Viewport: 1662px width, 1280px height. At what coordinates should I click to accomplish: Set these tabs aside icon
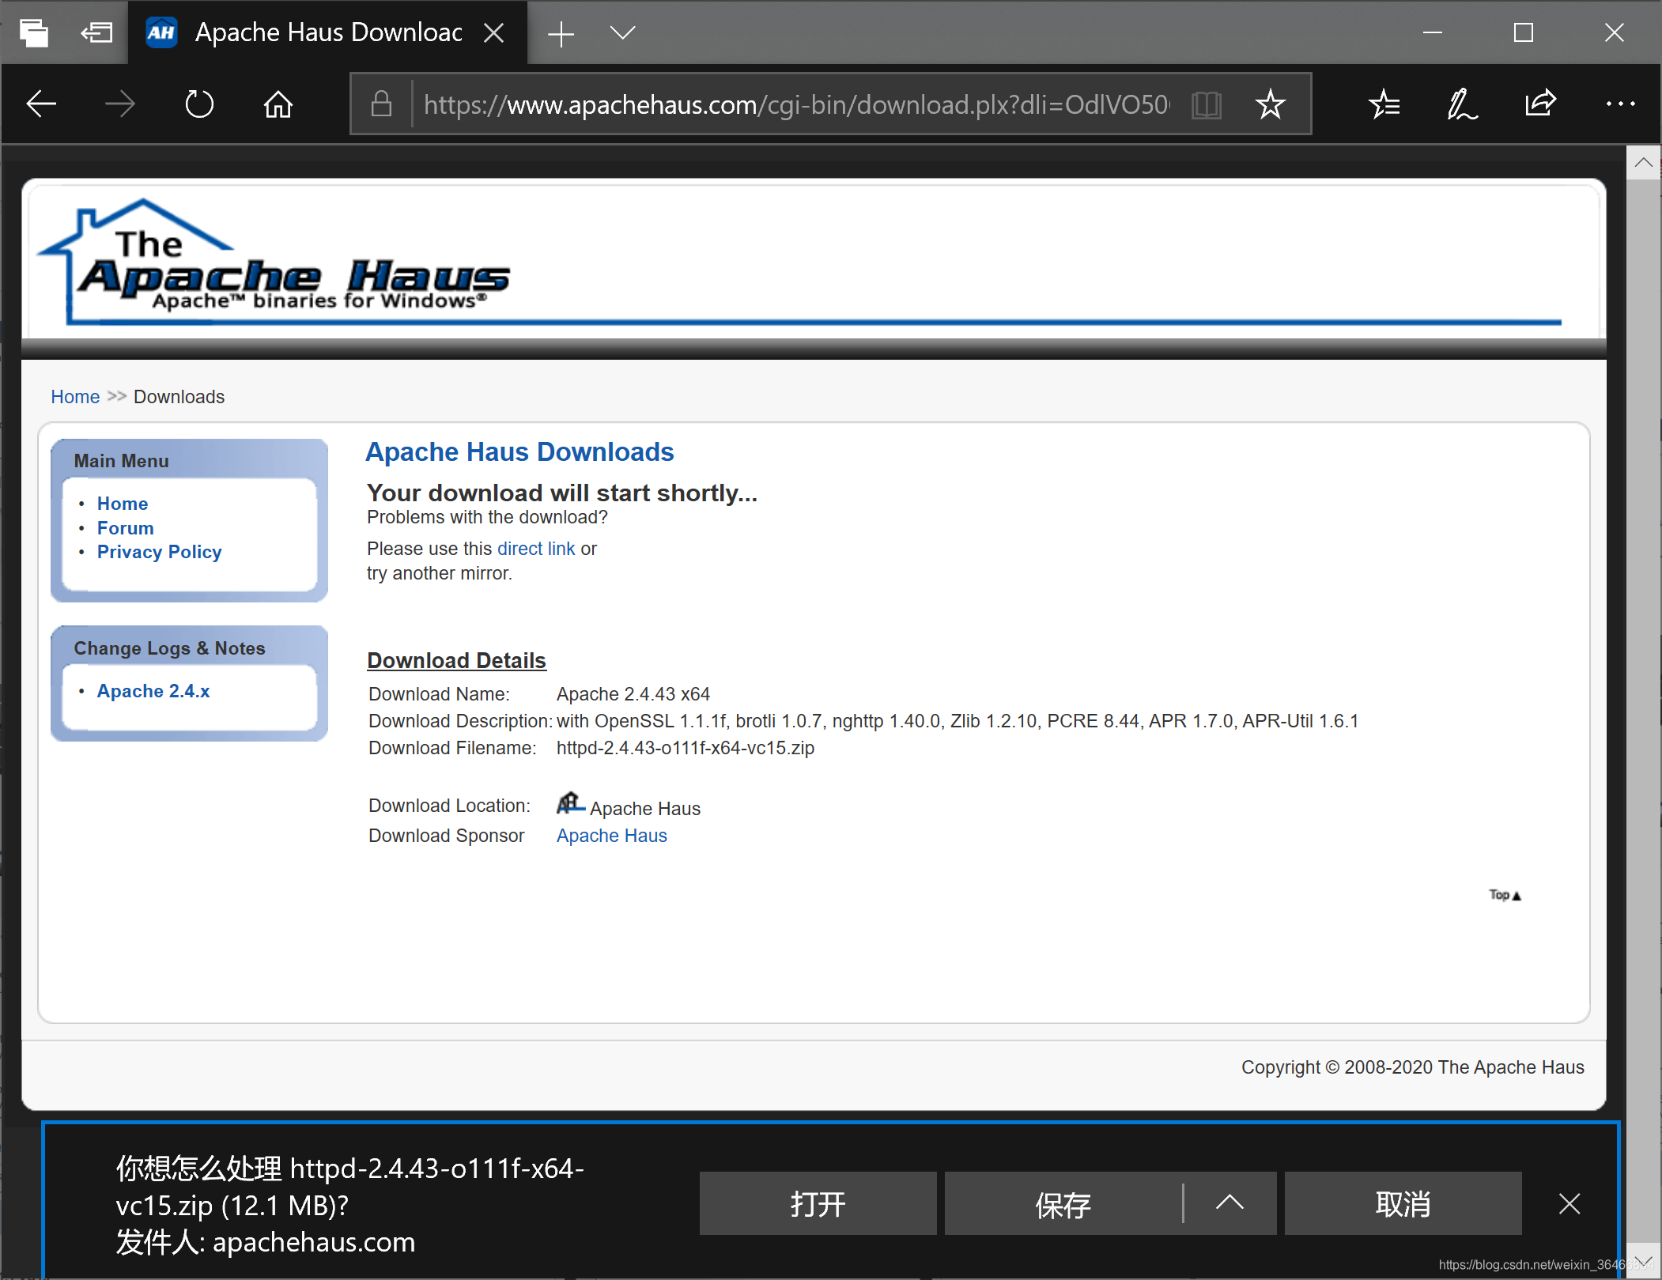[x=96, y=32]
